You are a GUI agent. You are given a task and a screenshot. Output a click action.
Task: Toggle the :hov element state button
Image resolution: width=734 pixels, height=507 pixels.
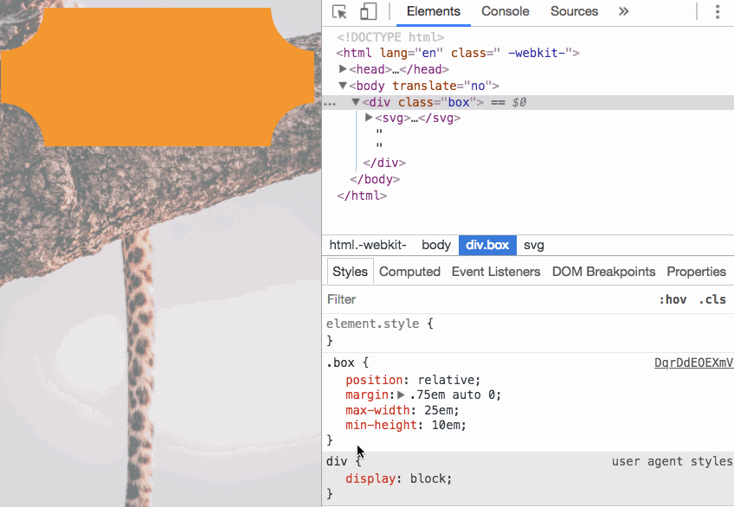[x=673, y=299]
